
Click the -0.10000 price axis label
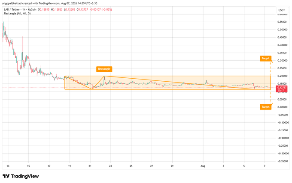tap(283, 123)
